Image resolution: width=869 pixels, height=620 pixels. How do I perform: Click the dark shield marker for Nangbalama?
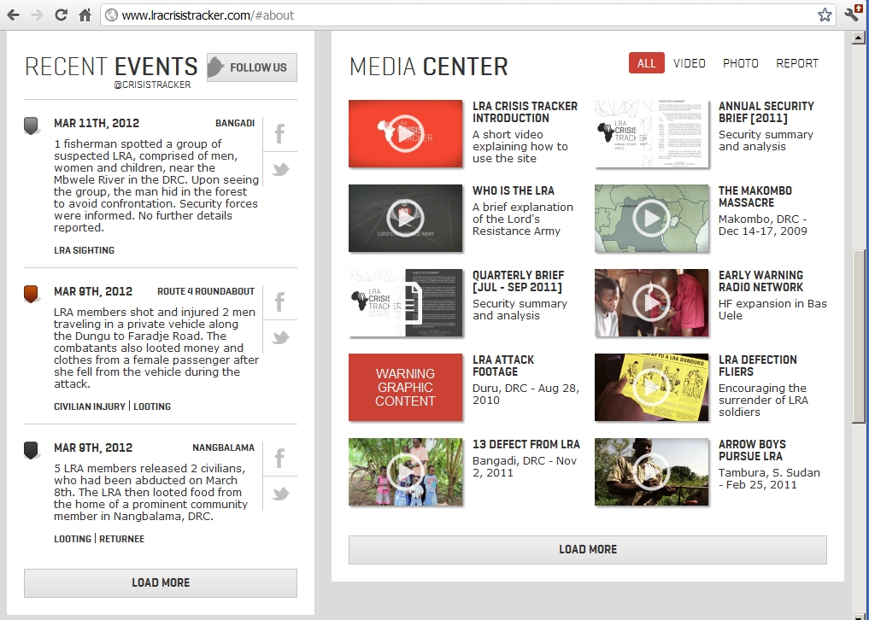pos(31,450)
